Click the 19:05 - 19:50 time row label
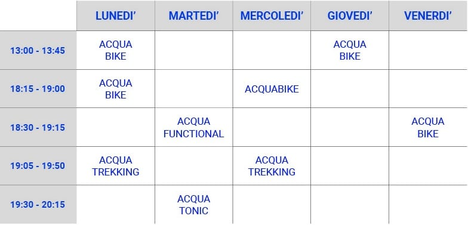 point(38,166)
